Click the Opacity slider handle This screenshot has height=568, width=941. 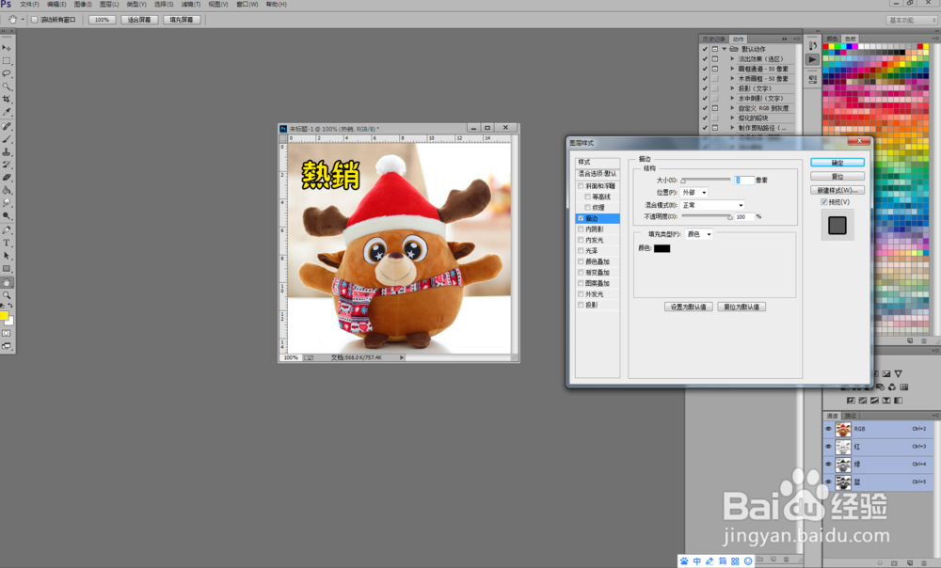tap(730, 217)
